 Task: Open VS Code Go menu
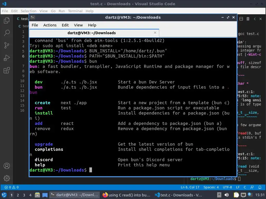pyautogui.click(x=53, y=11)
